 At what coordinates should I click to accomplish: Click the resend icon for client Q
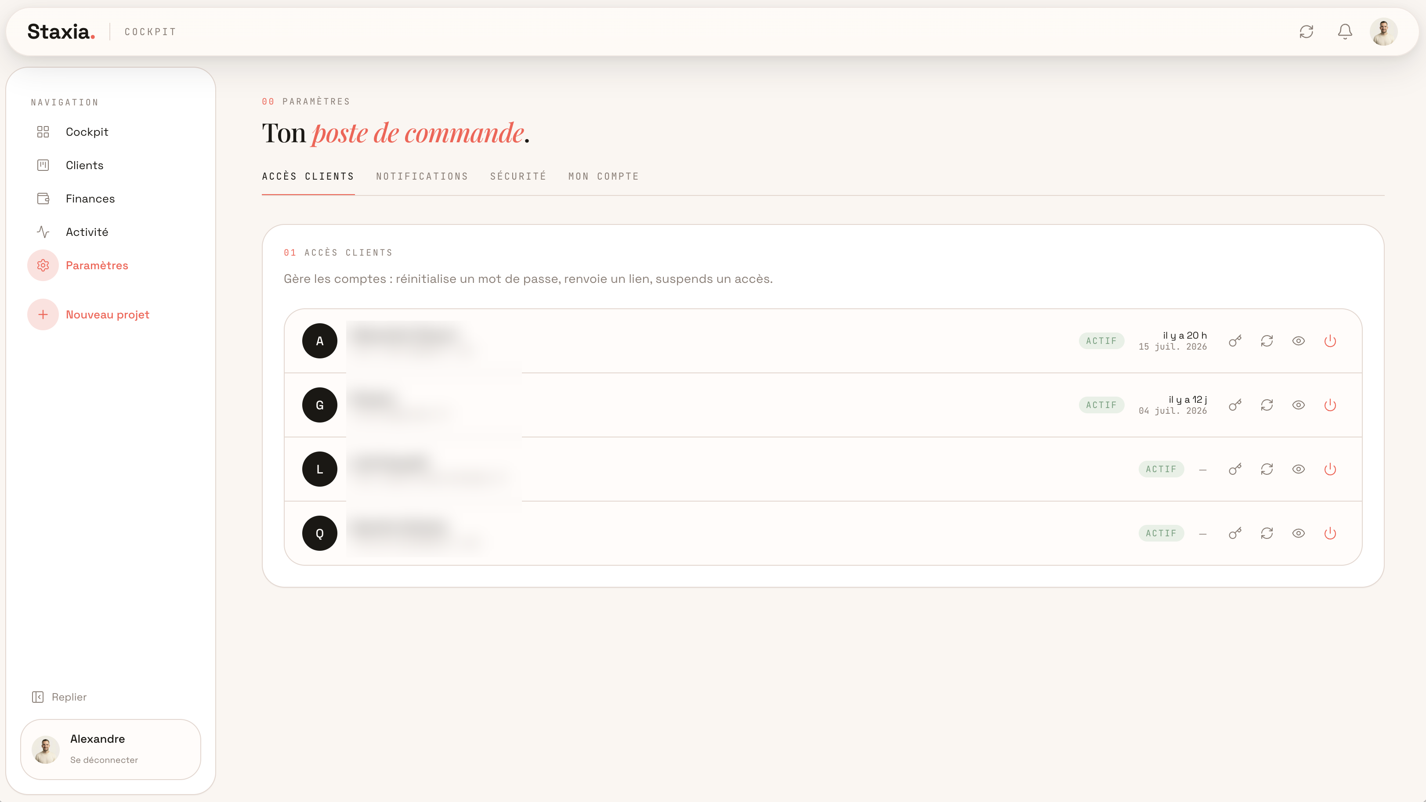tap(1267, 533)
